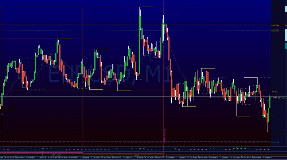The height and width of the screenshot is (160, 287).
Task: Click the M15 Res resistance label
Action: 275,25
